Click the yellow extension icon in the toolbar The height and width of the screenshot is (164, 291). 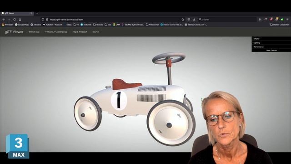click(277, 19)
